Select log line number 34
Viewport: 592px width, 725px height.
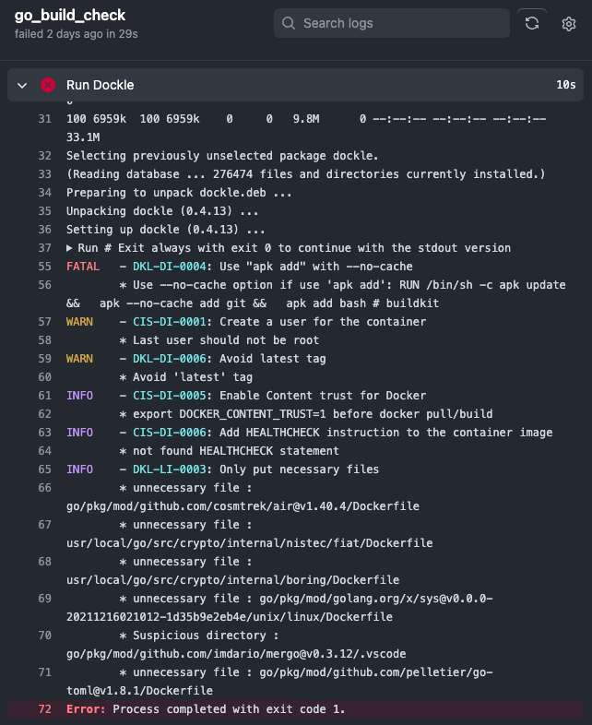(x=45, y=193)
